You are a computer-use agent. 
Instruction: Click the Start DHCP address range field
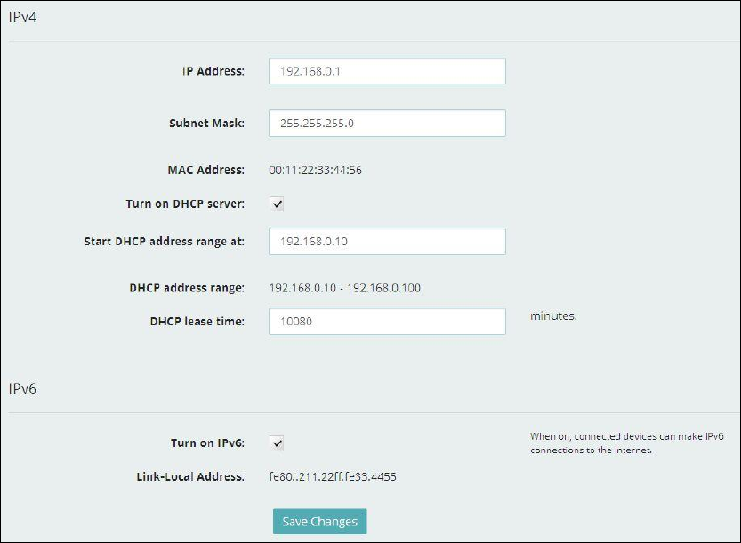(x=387, y=241)
